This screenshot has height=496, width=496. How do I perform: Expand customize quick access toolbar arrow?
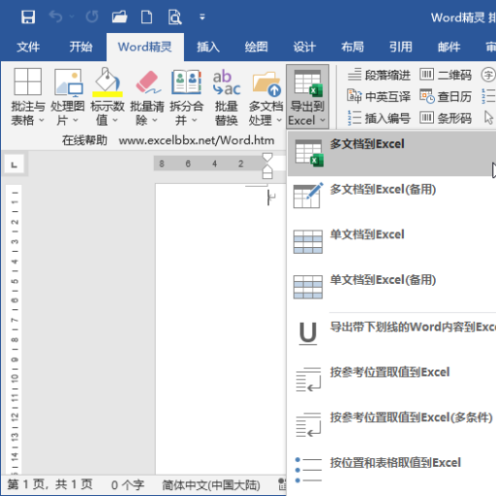[202, 16]
